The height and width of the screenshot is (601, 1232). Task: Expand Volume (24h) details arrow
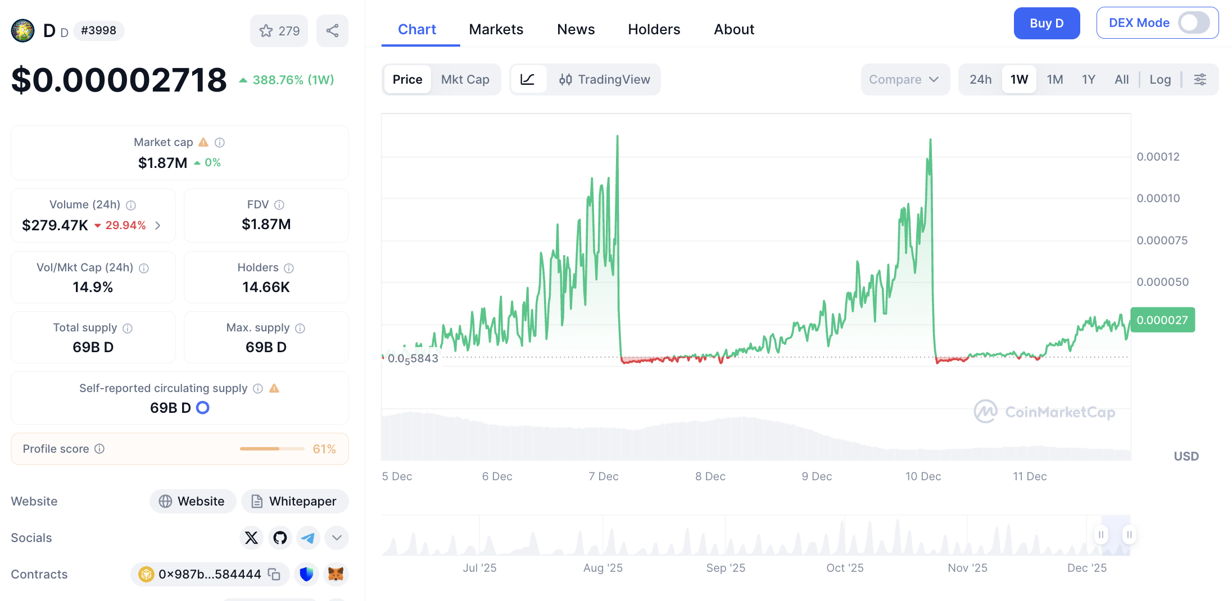(x=158, y=225)
